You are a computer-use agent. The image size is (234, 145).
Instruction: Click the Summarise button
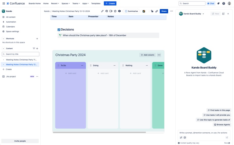[x=131, y=11]
